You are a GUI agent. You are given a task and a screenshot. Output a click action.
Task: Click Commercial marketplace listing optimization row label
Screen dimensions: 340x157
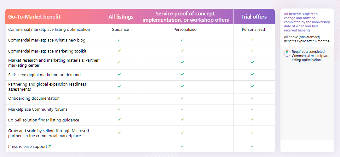click(49, 29)
